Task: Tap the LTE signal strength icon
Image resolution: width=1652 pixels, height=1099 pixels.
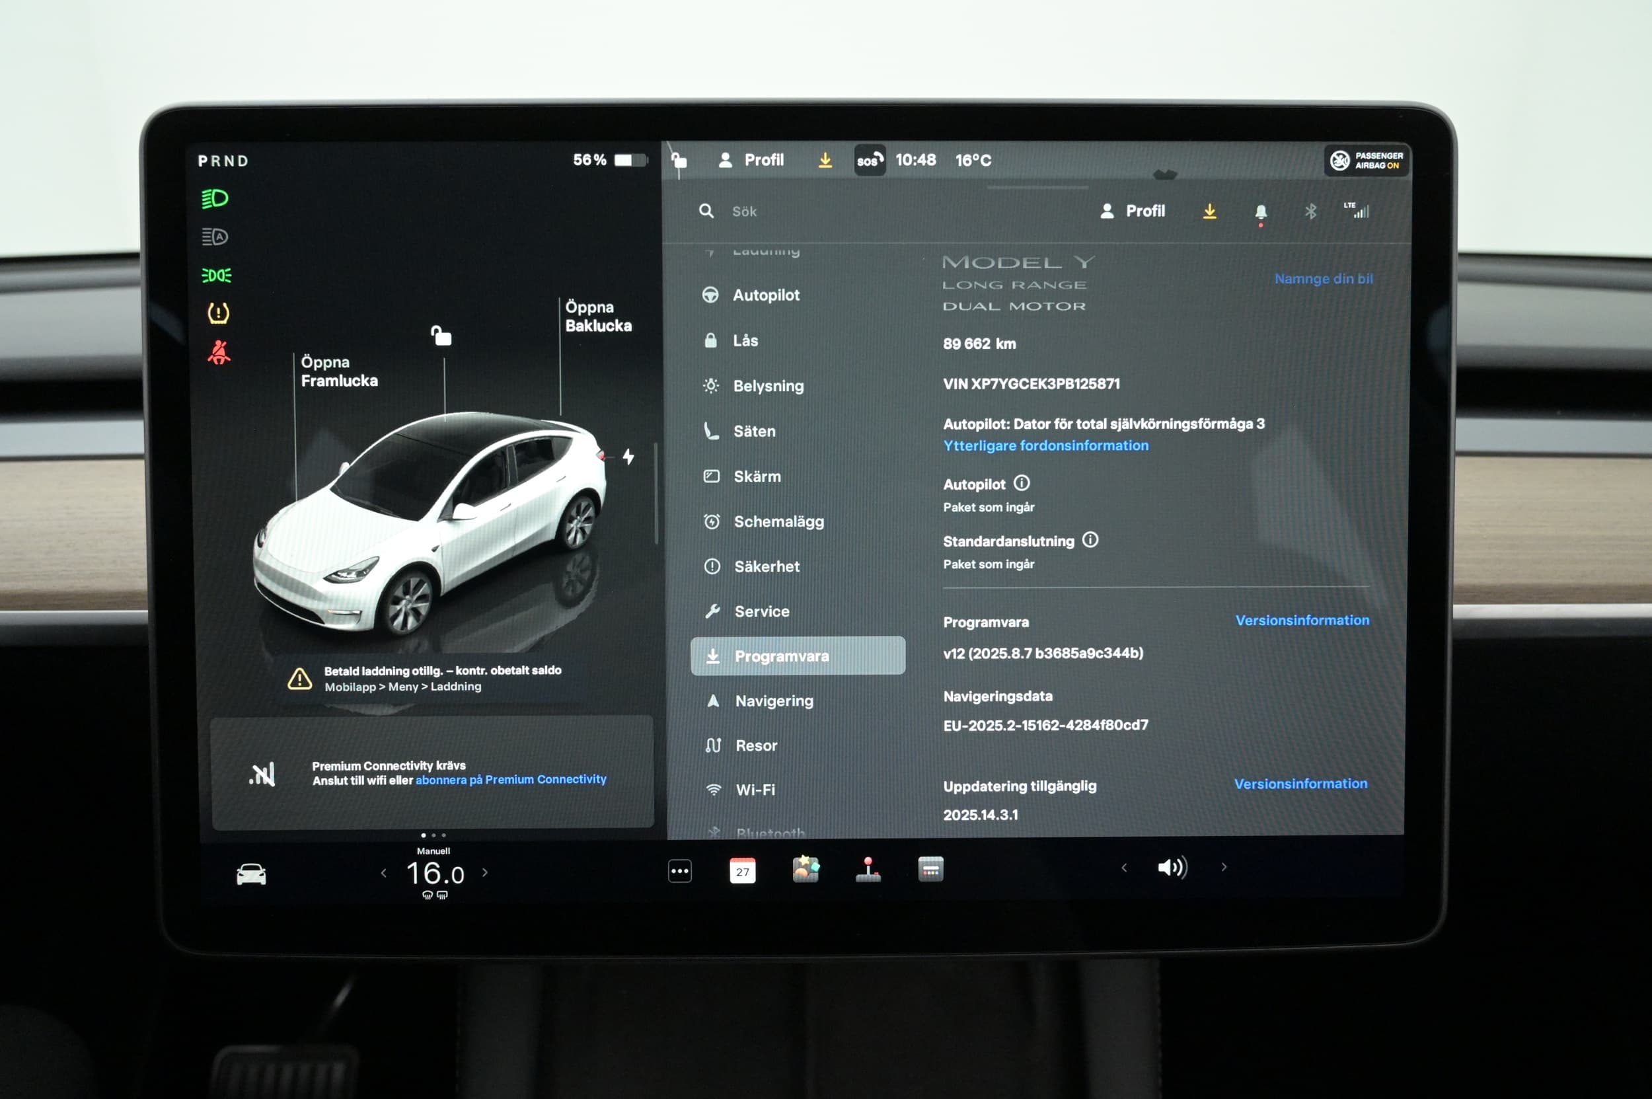Action: (x=1356, y=209)
